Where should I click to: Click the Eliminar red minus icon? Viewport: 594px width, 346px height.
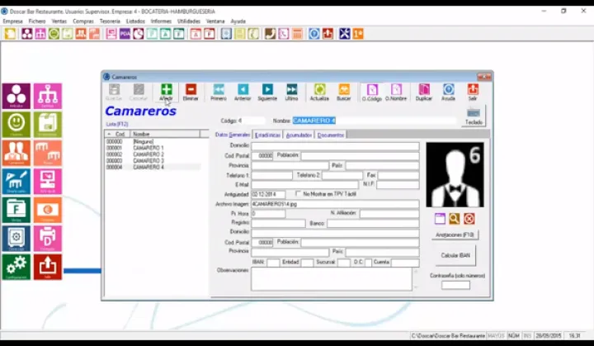191,89
